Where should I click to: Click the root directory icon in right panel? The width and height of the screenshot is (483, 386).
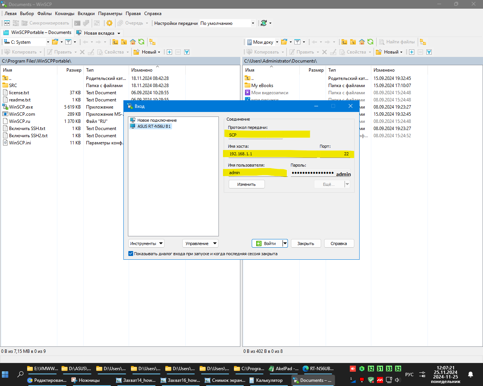353,42
